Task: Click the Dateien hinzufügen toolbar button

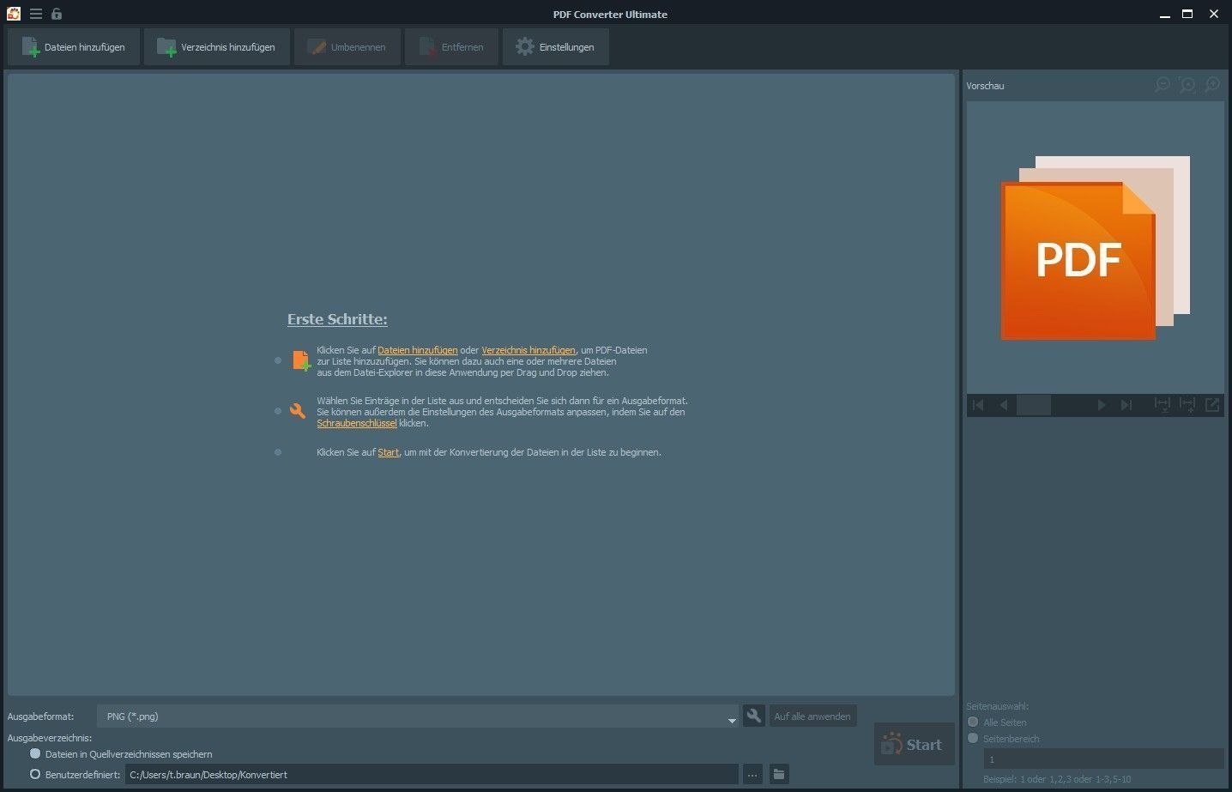Action: click(x=74, y=47)
